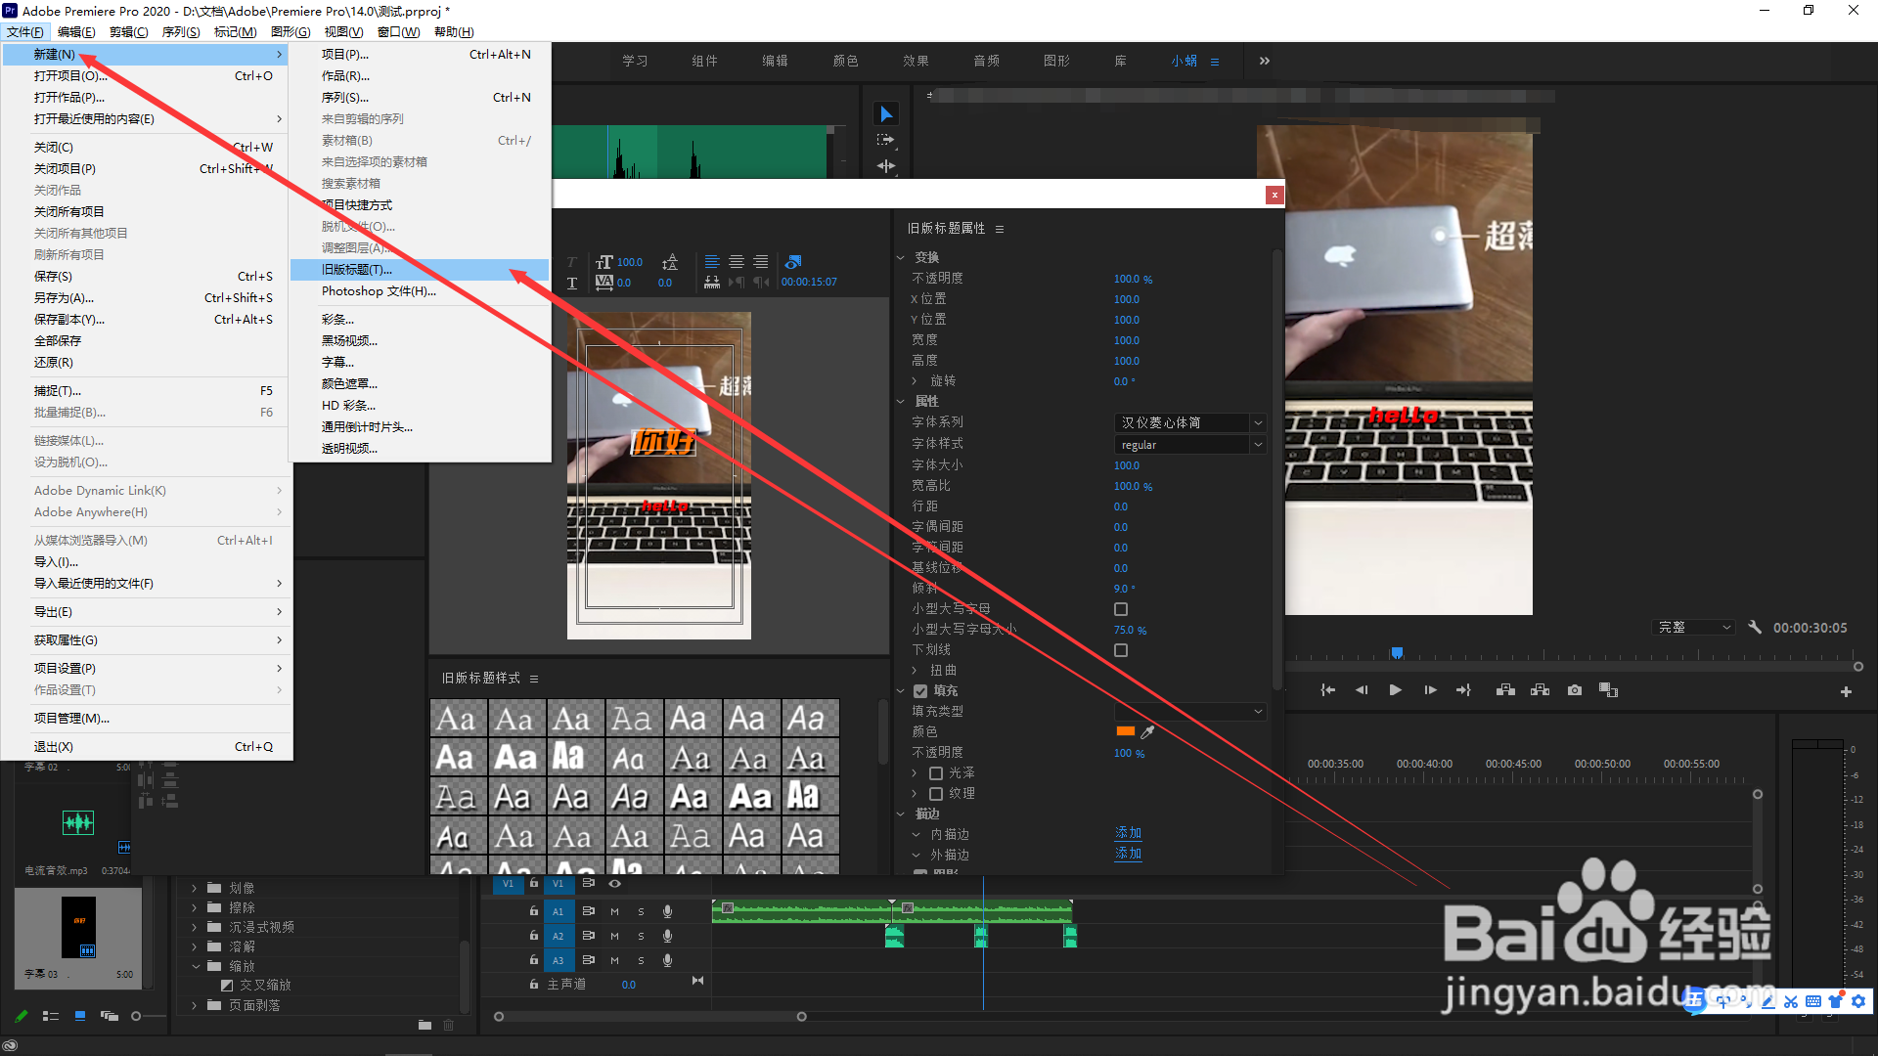Open playback resolution dropdown in Program monitor

click(1694, 628)
